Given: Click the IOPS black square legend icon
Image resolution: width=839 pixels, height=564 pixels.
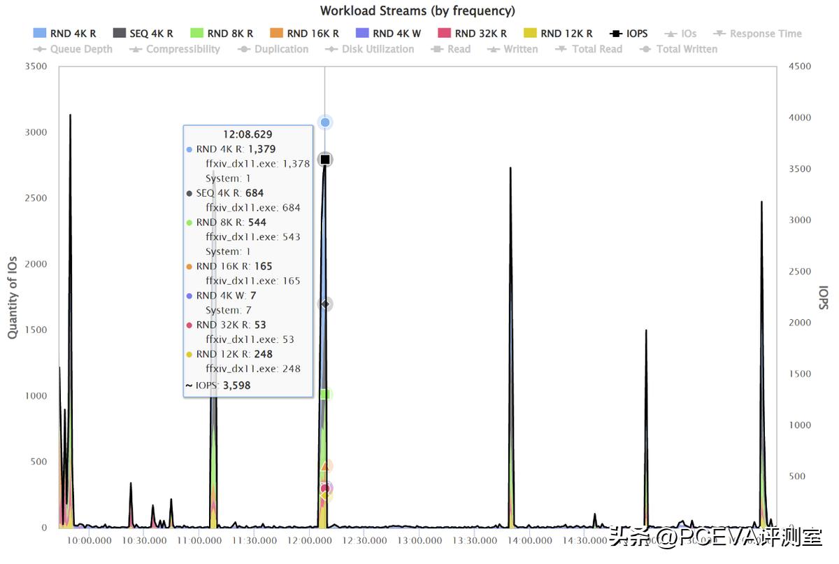Looking at the screenshot, I should tap(616, 34).
